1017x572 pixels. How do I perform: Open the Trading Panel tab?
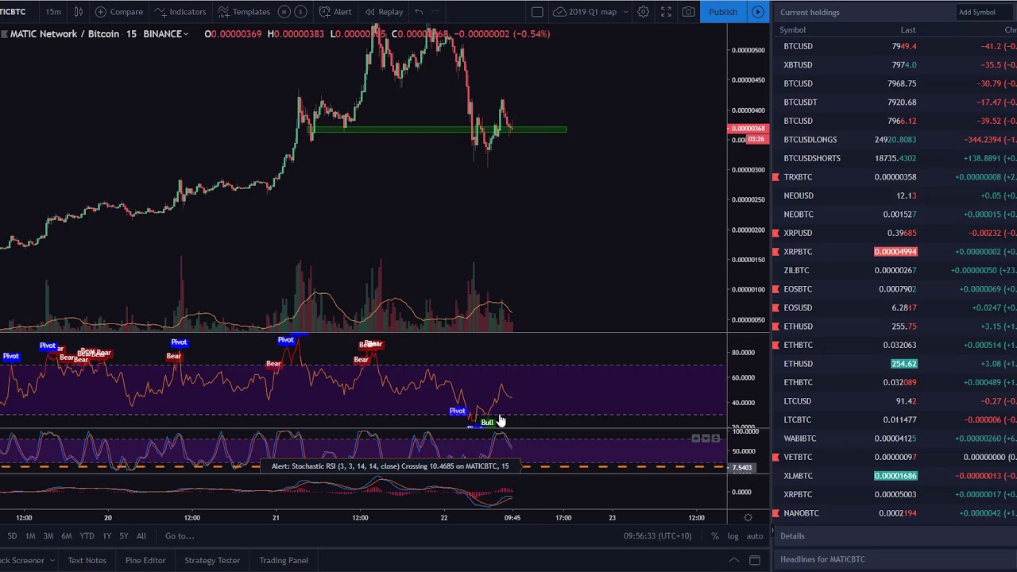284,561
